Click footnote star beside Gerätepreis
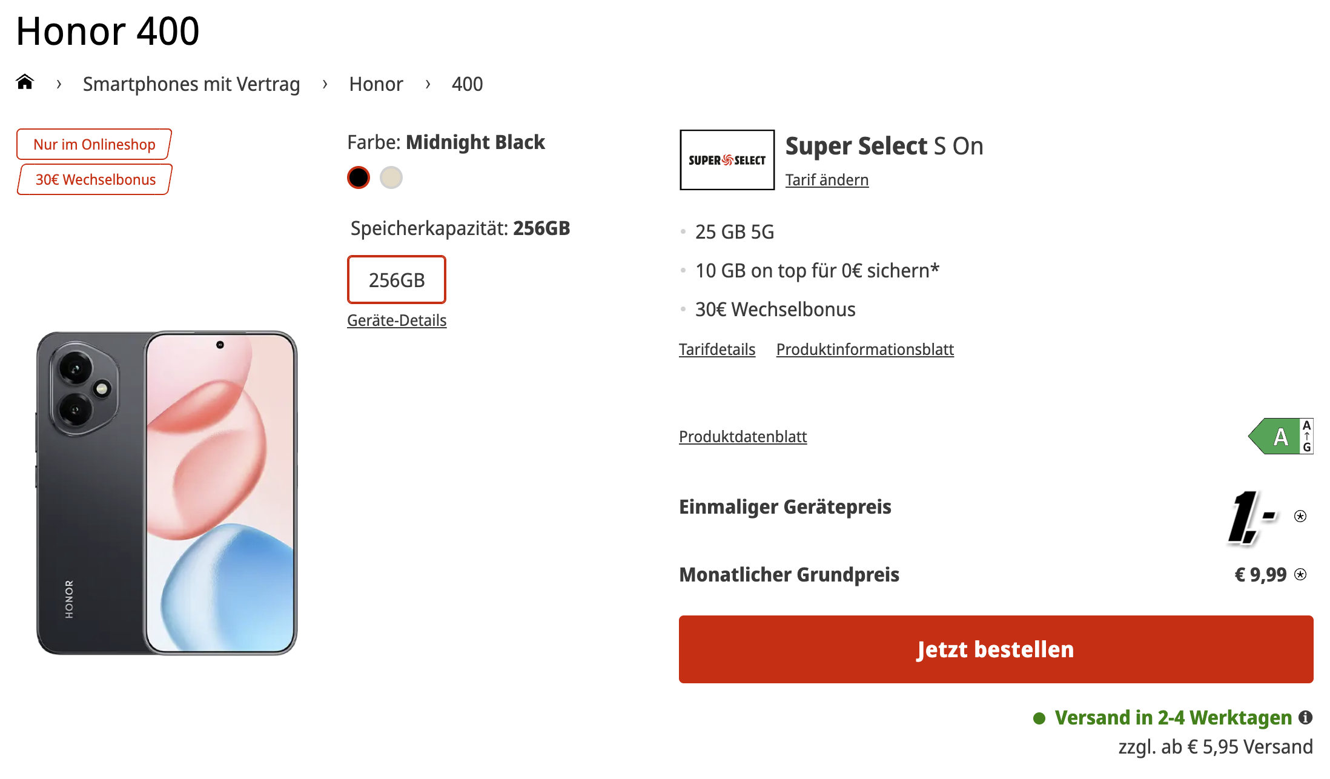1330x779 pixels. pyautogui.click(x=1300, y=516)
